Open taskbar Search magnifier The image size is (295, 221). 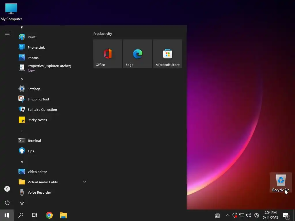pyautogui.click(x=21, y=215)
